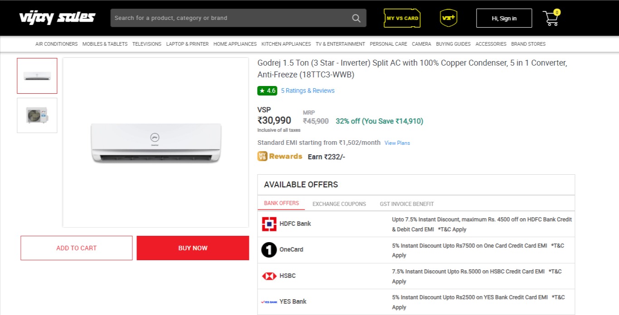The image size is (619, 315).
Task: Switch to Bank Offers tab
Action: pos(281,203)
